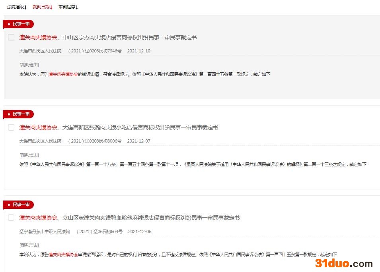This screenshot has height=272, width=380.
Task: Click the third 民事一审 red tag
Action: click(x=18, y=204)
